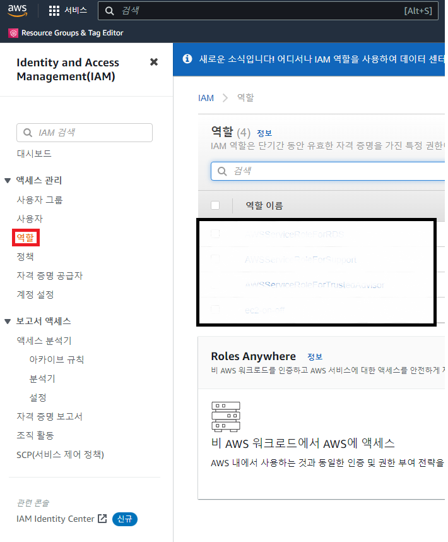Open Resource Groups & Tag Editor link
The height and width of the screenshot is (542, 448).
(72, 33)
